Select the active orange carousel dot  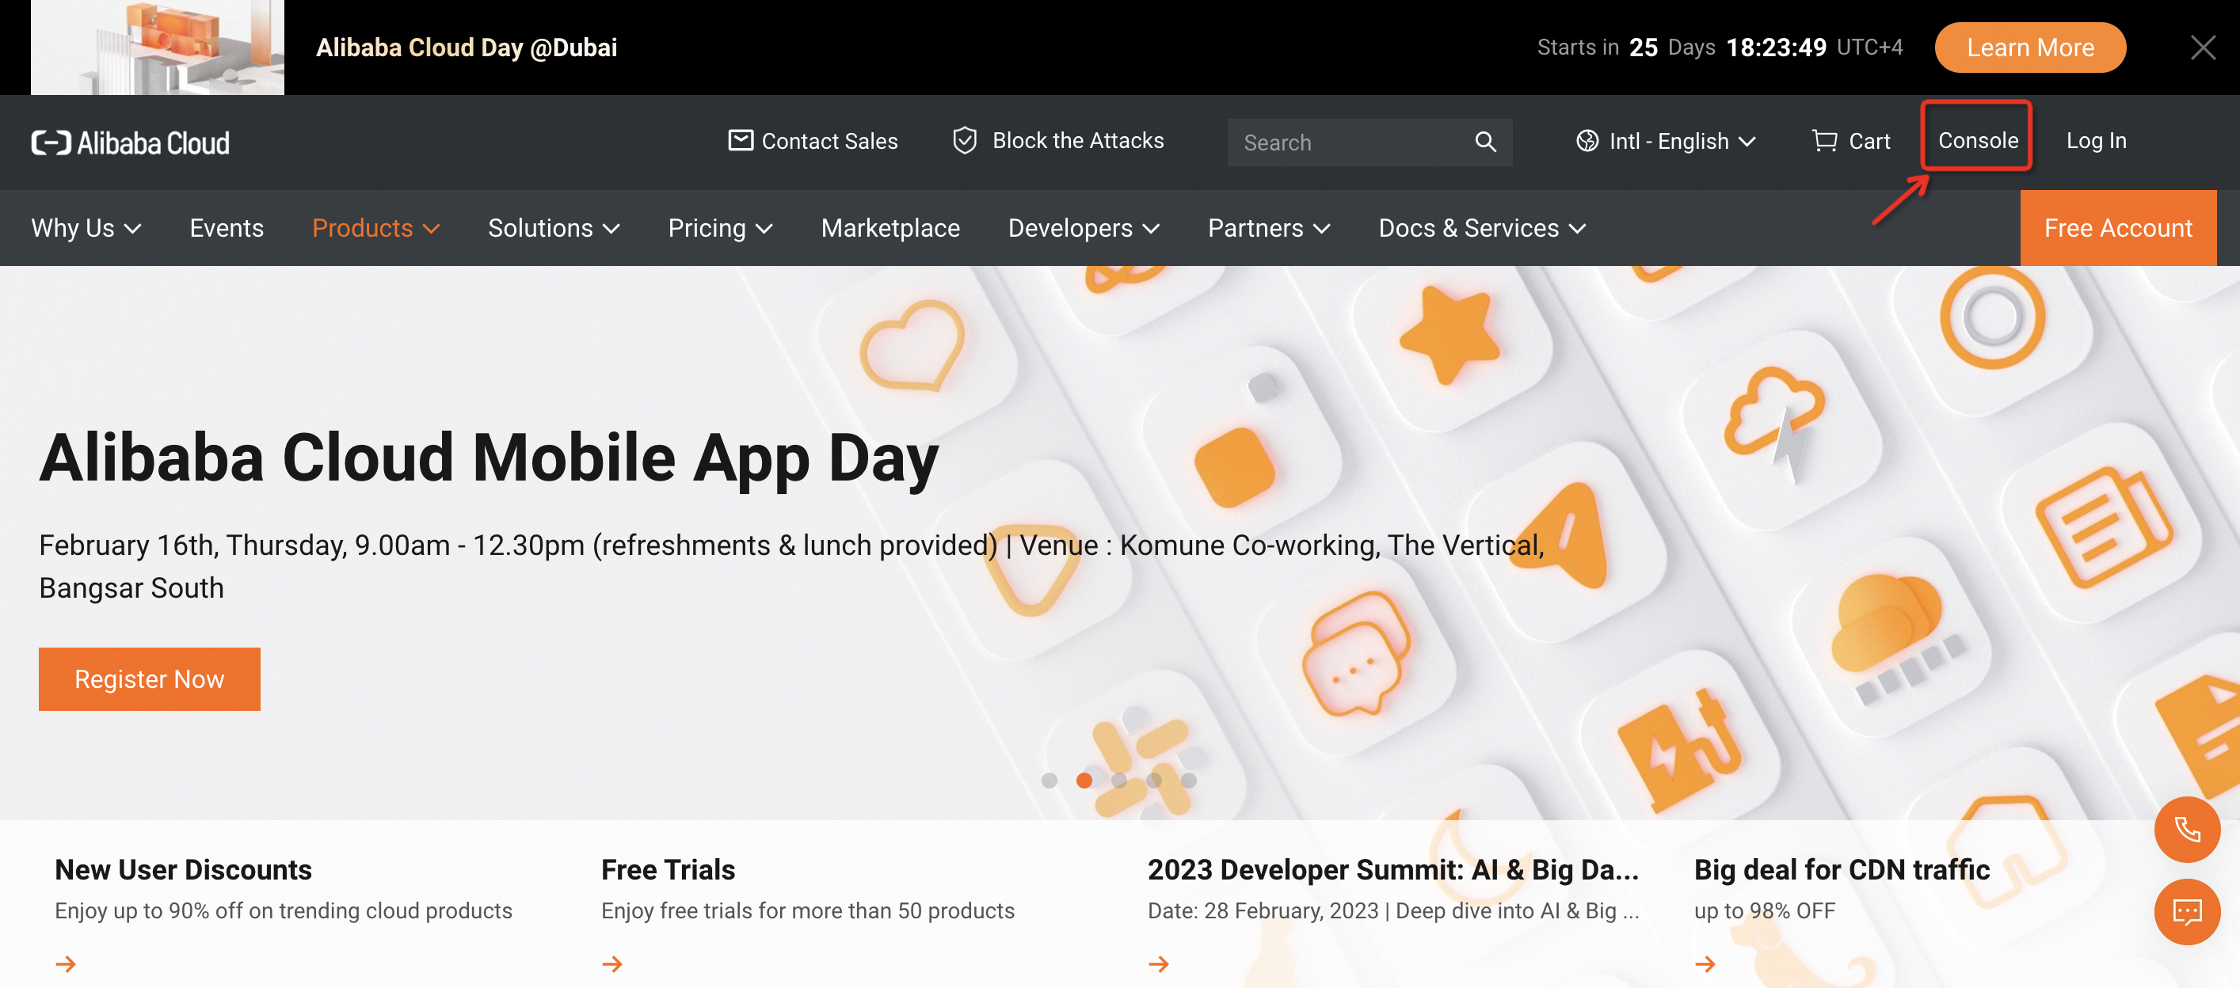point(1084,781)
